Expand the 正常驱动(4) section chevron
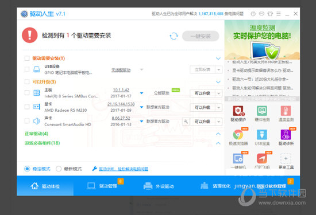This screenshot has height=215, width=316. 218,134
